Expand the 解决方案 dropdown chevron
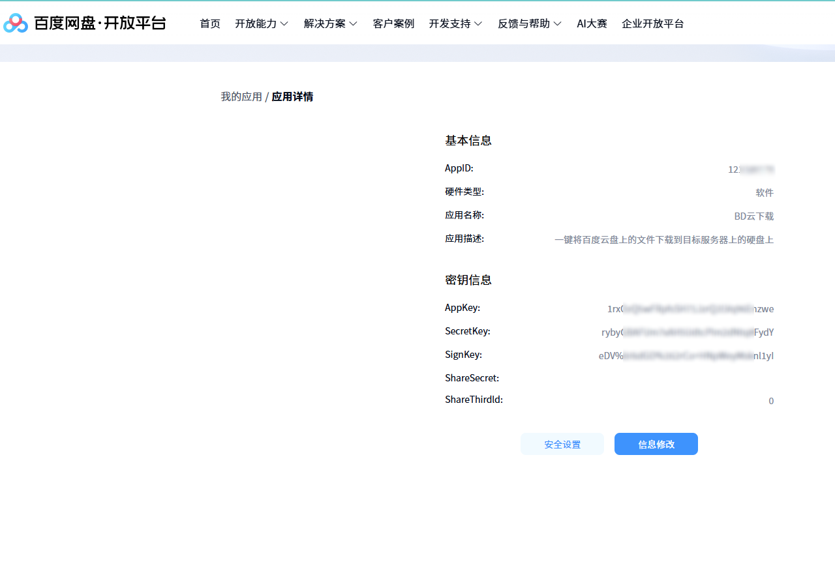The width and height of the screenshot is (835, 573). click(354, 24)
